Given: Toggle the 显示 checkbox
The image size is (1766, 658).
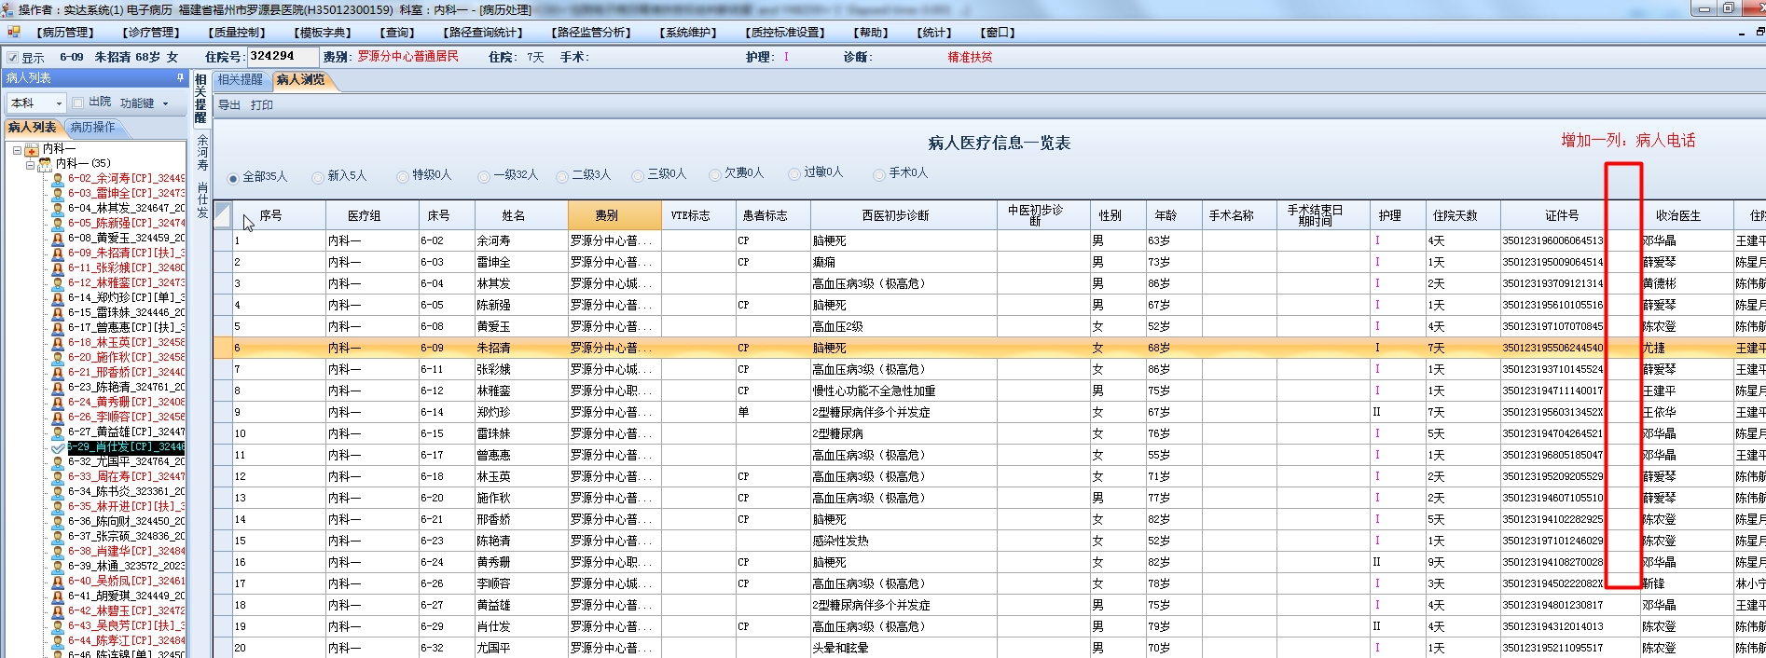Looking at the screenshot, I should coord(13,57).
